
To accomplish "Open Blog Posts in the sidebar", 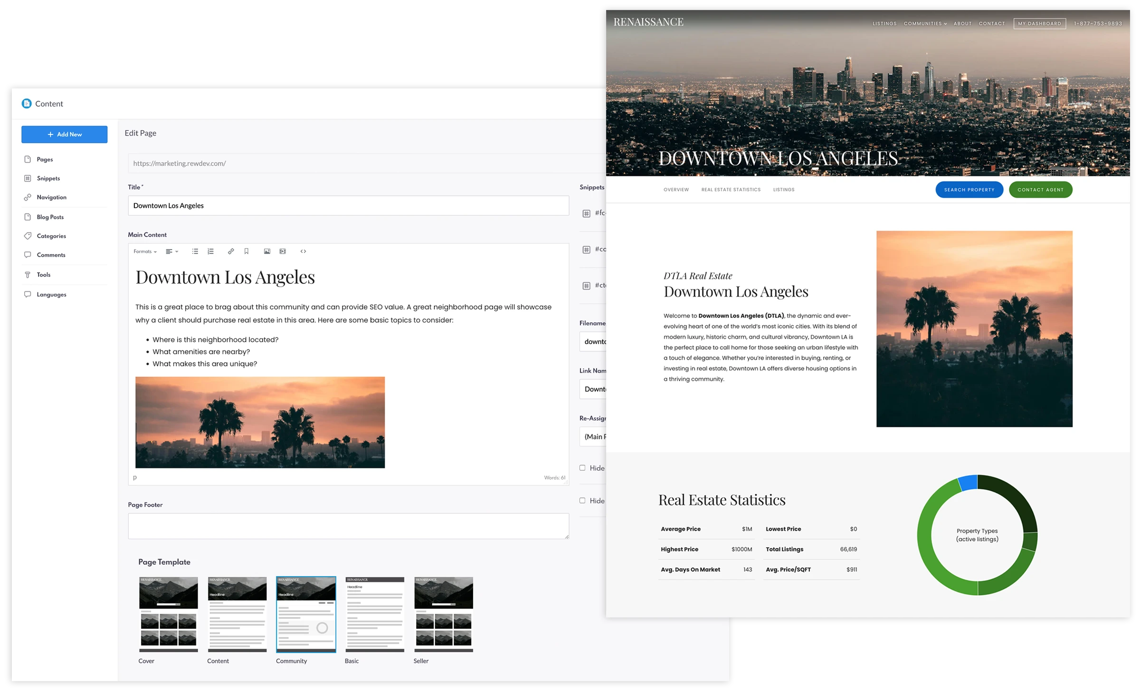I will tap(50, 217).
